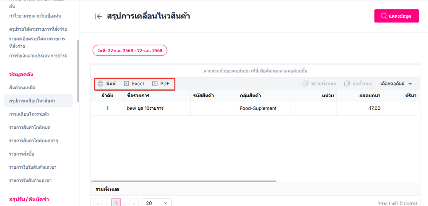
Task: Sort by รหัสสินค้า column header
Action: tap(214, 96)
